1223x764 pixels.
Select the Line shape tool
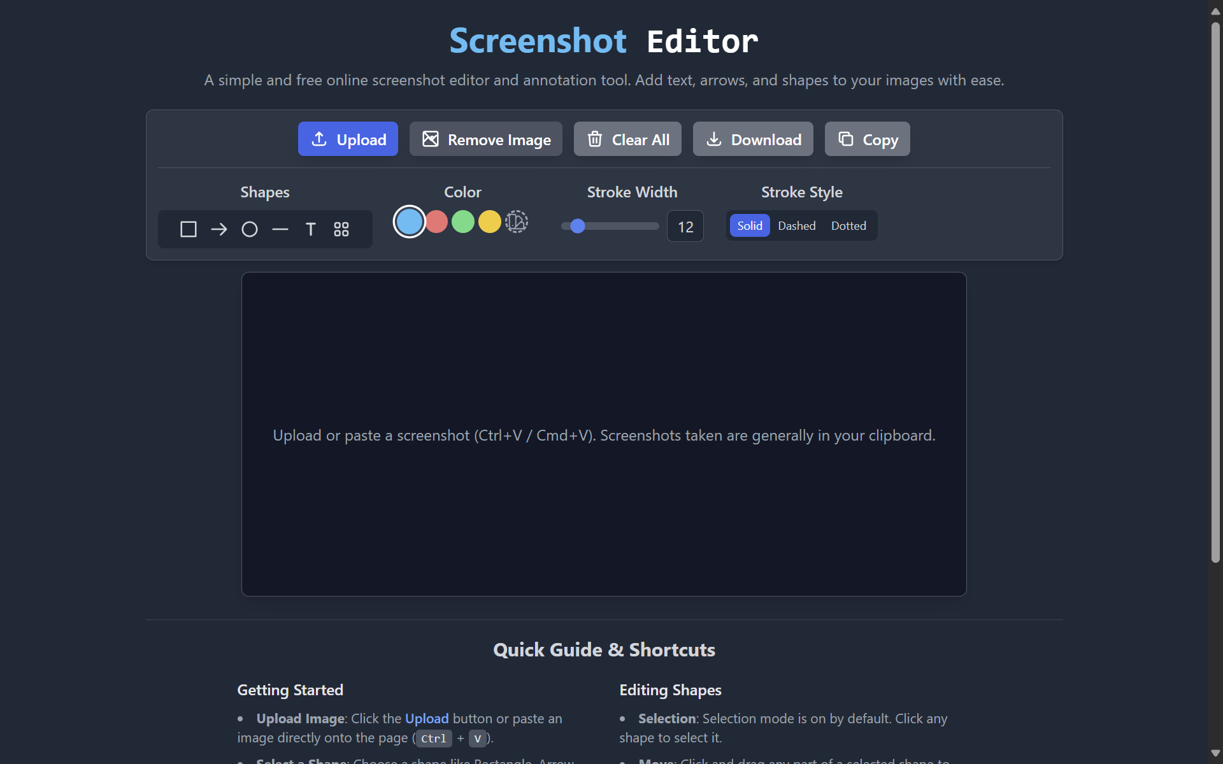point(280,229)
